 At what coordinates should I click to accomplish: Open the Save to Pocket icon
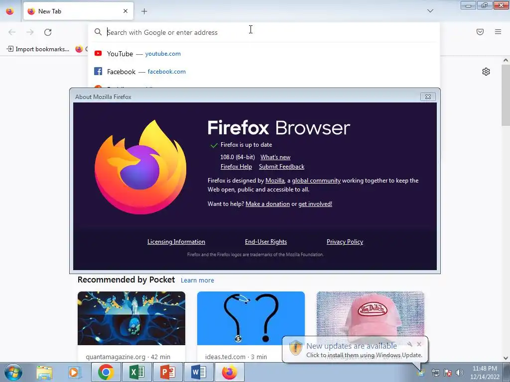(480, 32)
